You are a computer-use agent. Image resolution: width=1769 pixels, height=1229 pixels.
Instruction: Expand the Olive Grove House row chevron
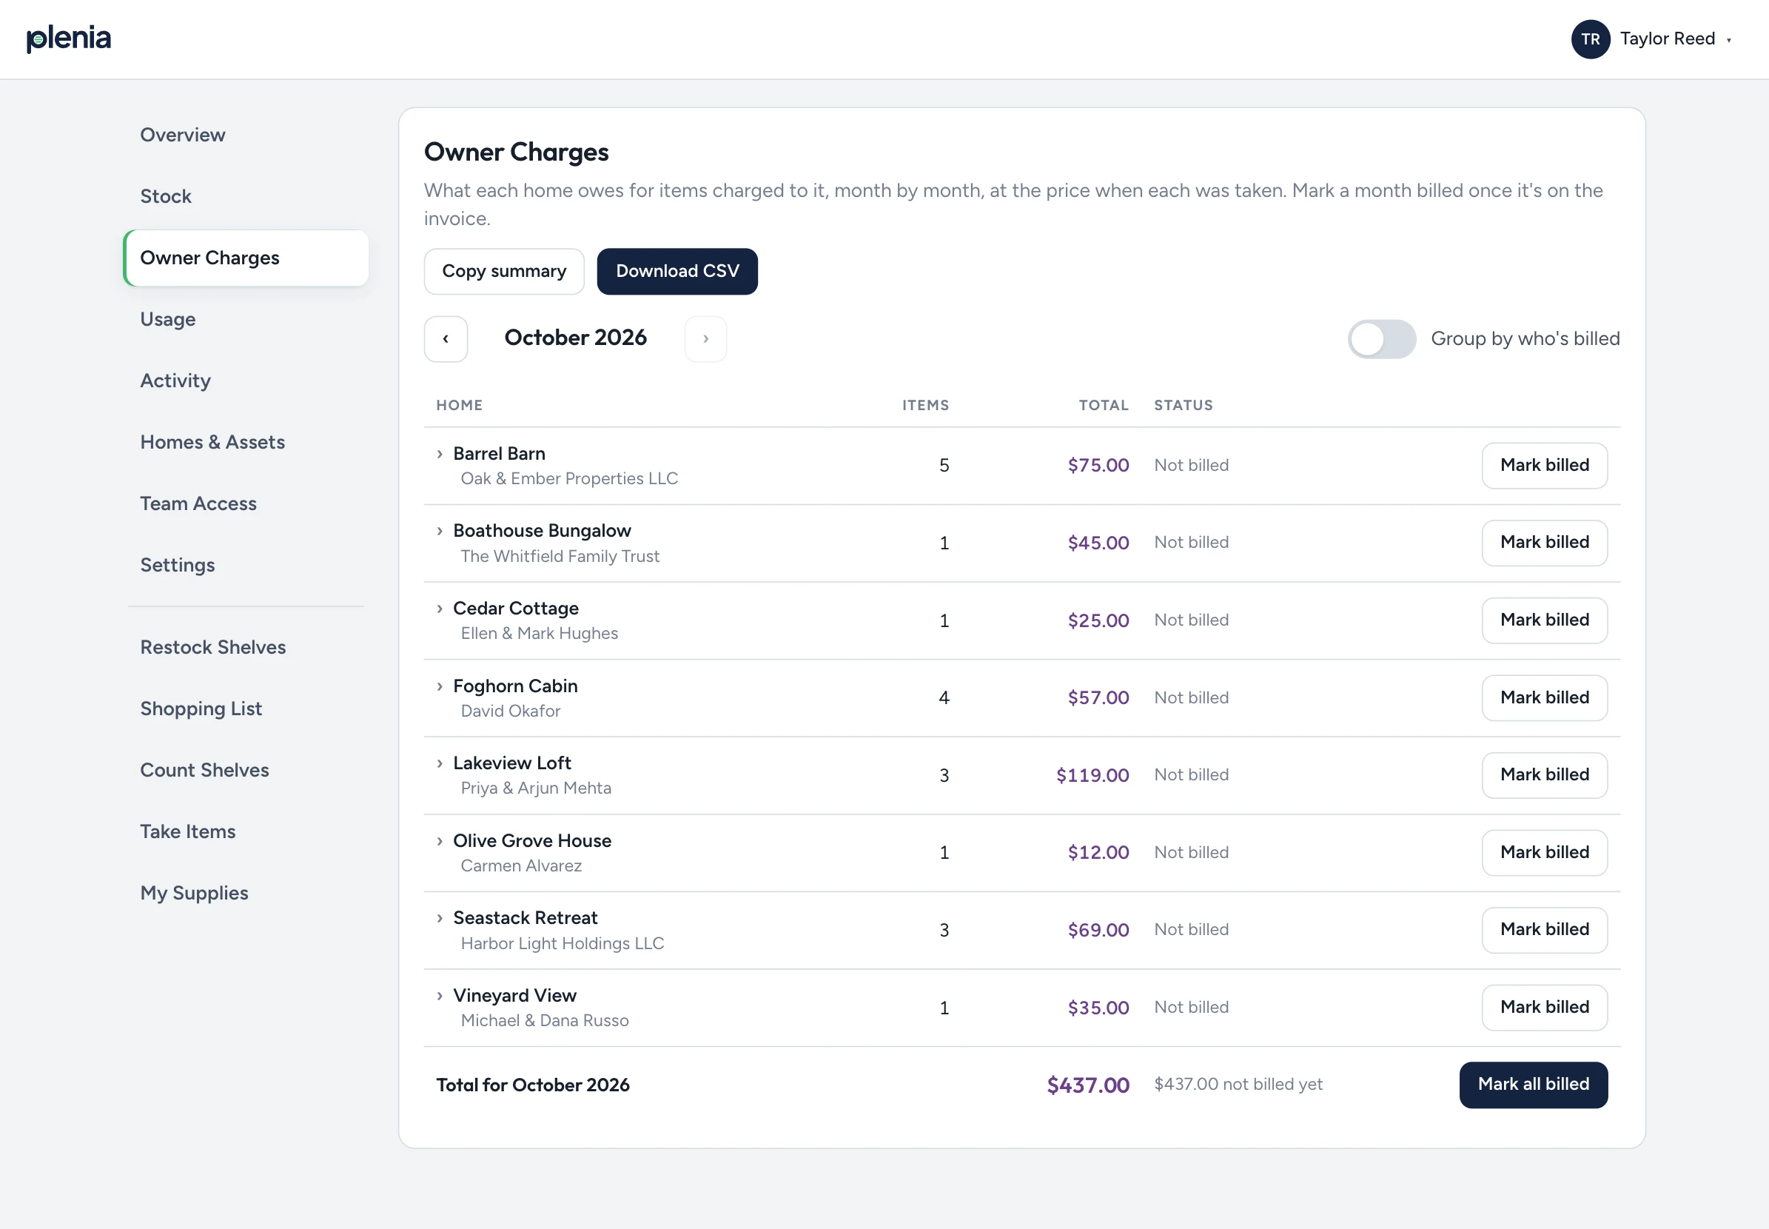(440, 842)
